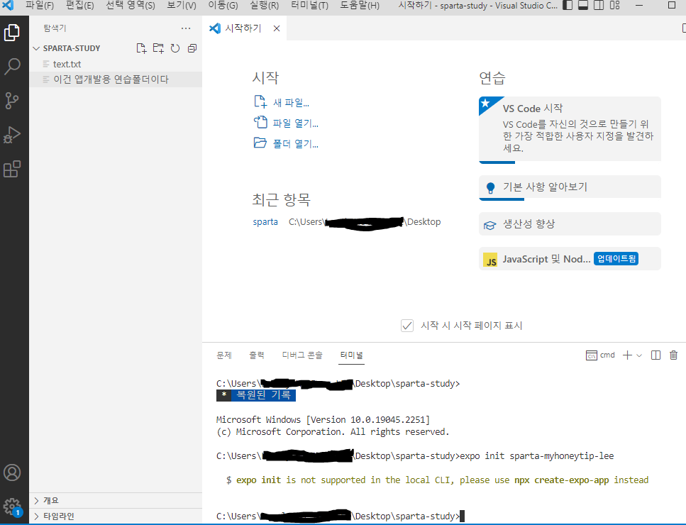Click the New File icon in SPARTA-STUDY

click(x=141, y=48)
